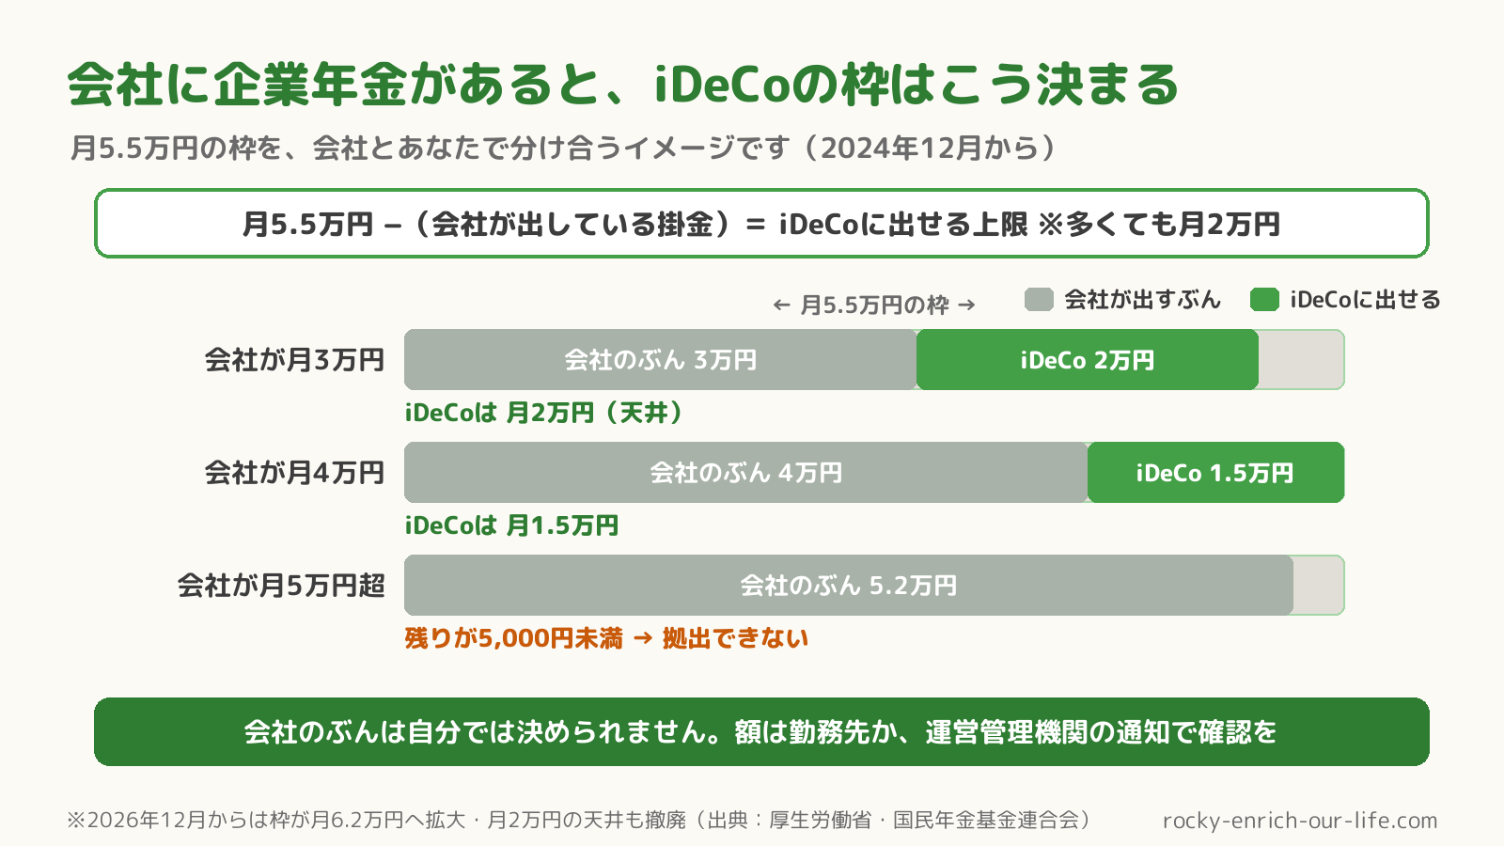This screenshot has width=1504, height=846.
Task: Click the subtitle starting 月5.5万円の枠を
Action: tap(563, 148)
